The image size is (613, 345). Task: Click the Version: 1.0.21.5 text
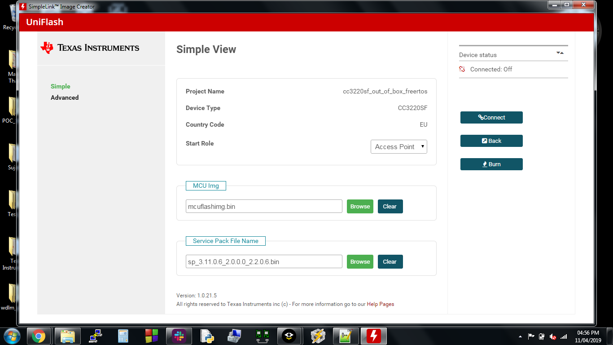(x=197, y=296)
